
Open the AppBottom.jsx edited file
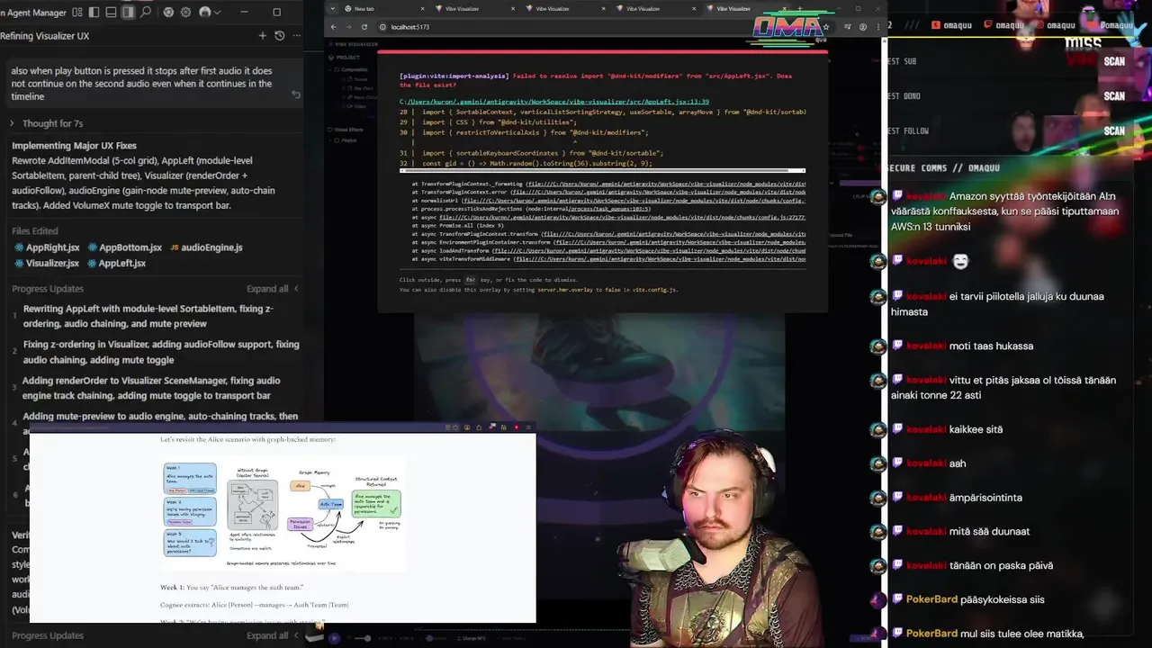point(124,247)
